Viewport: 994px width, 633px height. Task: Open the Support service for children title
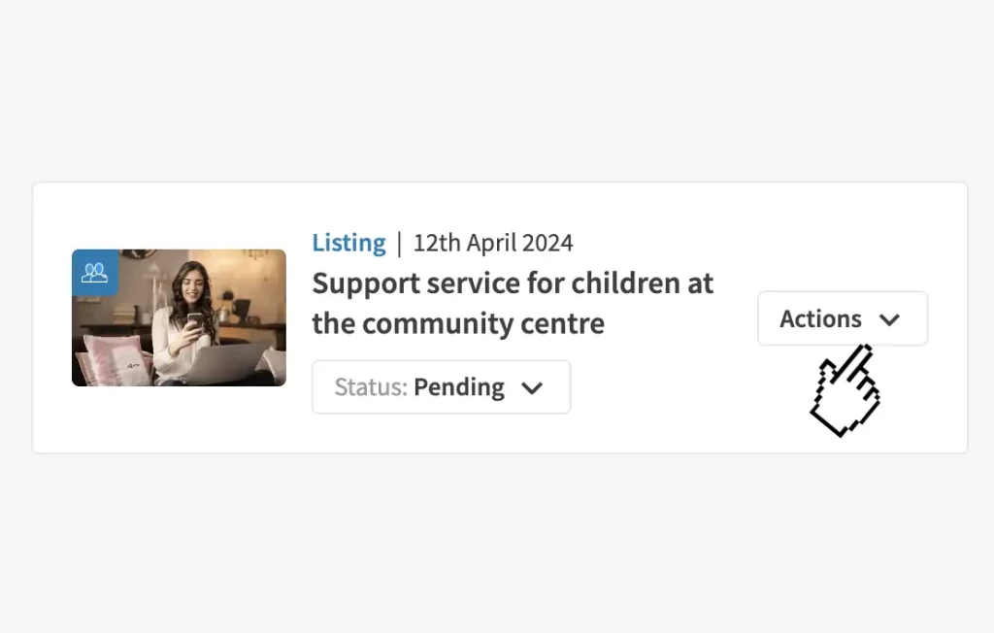tap(512, 283)
